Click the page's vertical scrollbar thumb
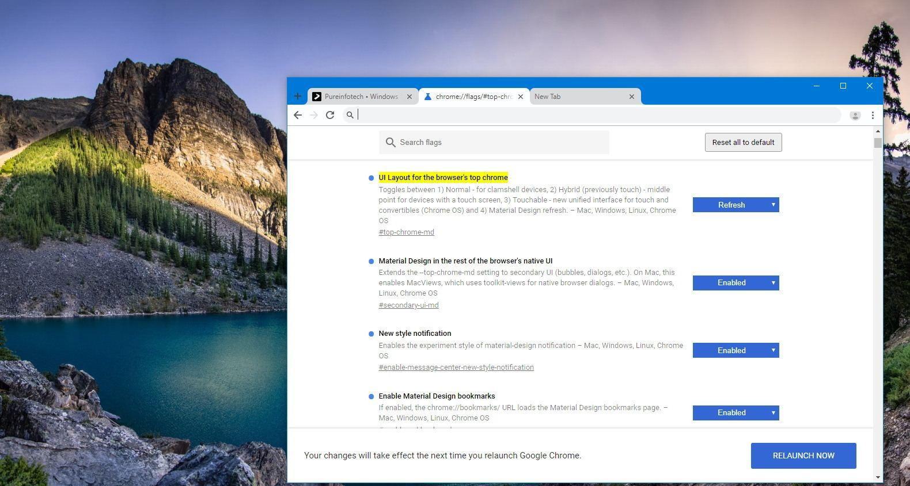The height and width of the screenshot is (486, 910). coord(878,143)
